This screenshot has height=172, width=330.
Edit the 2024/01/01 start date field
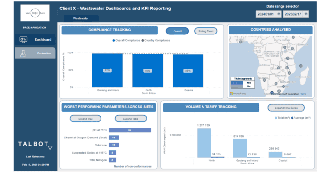coord(266,14)
